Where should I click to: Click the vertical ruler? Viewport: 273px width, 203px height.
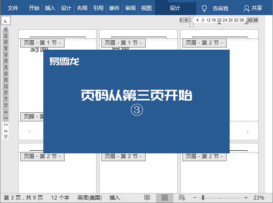[x=6, y=83]
